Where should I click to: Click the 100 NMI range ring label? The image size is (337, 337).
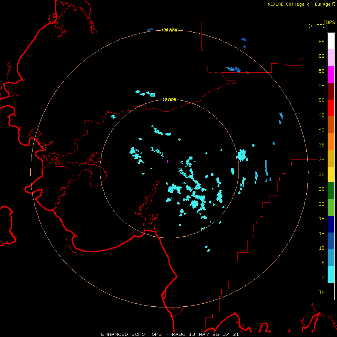(169, 30)
